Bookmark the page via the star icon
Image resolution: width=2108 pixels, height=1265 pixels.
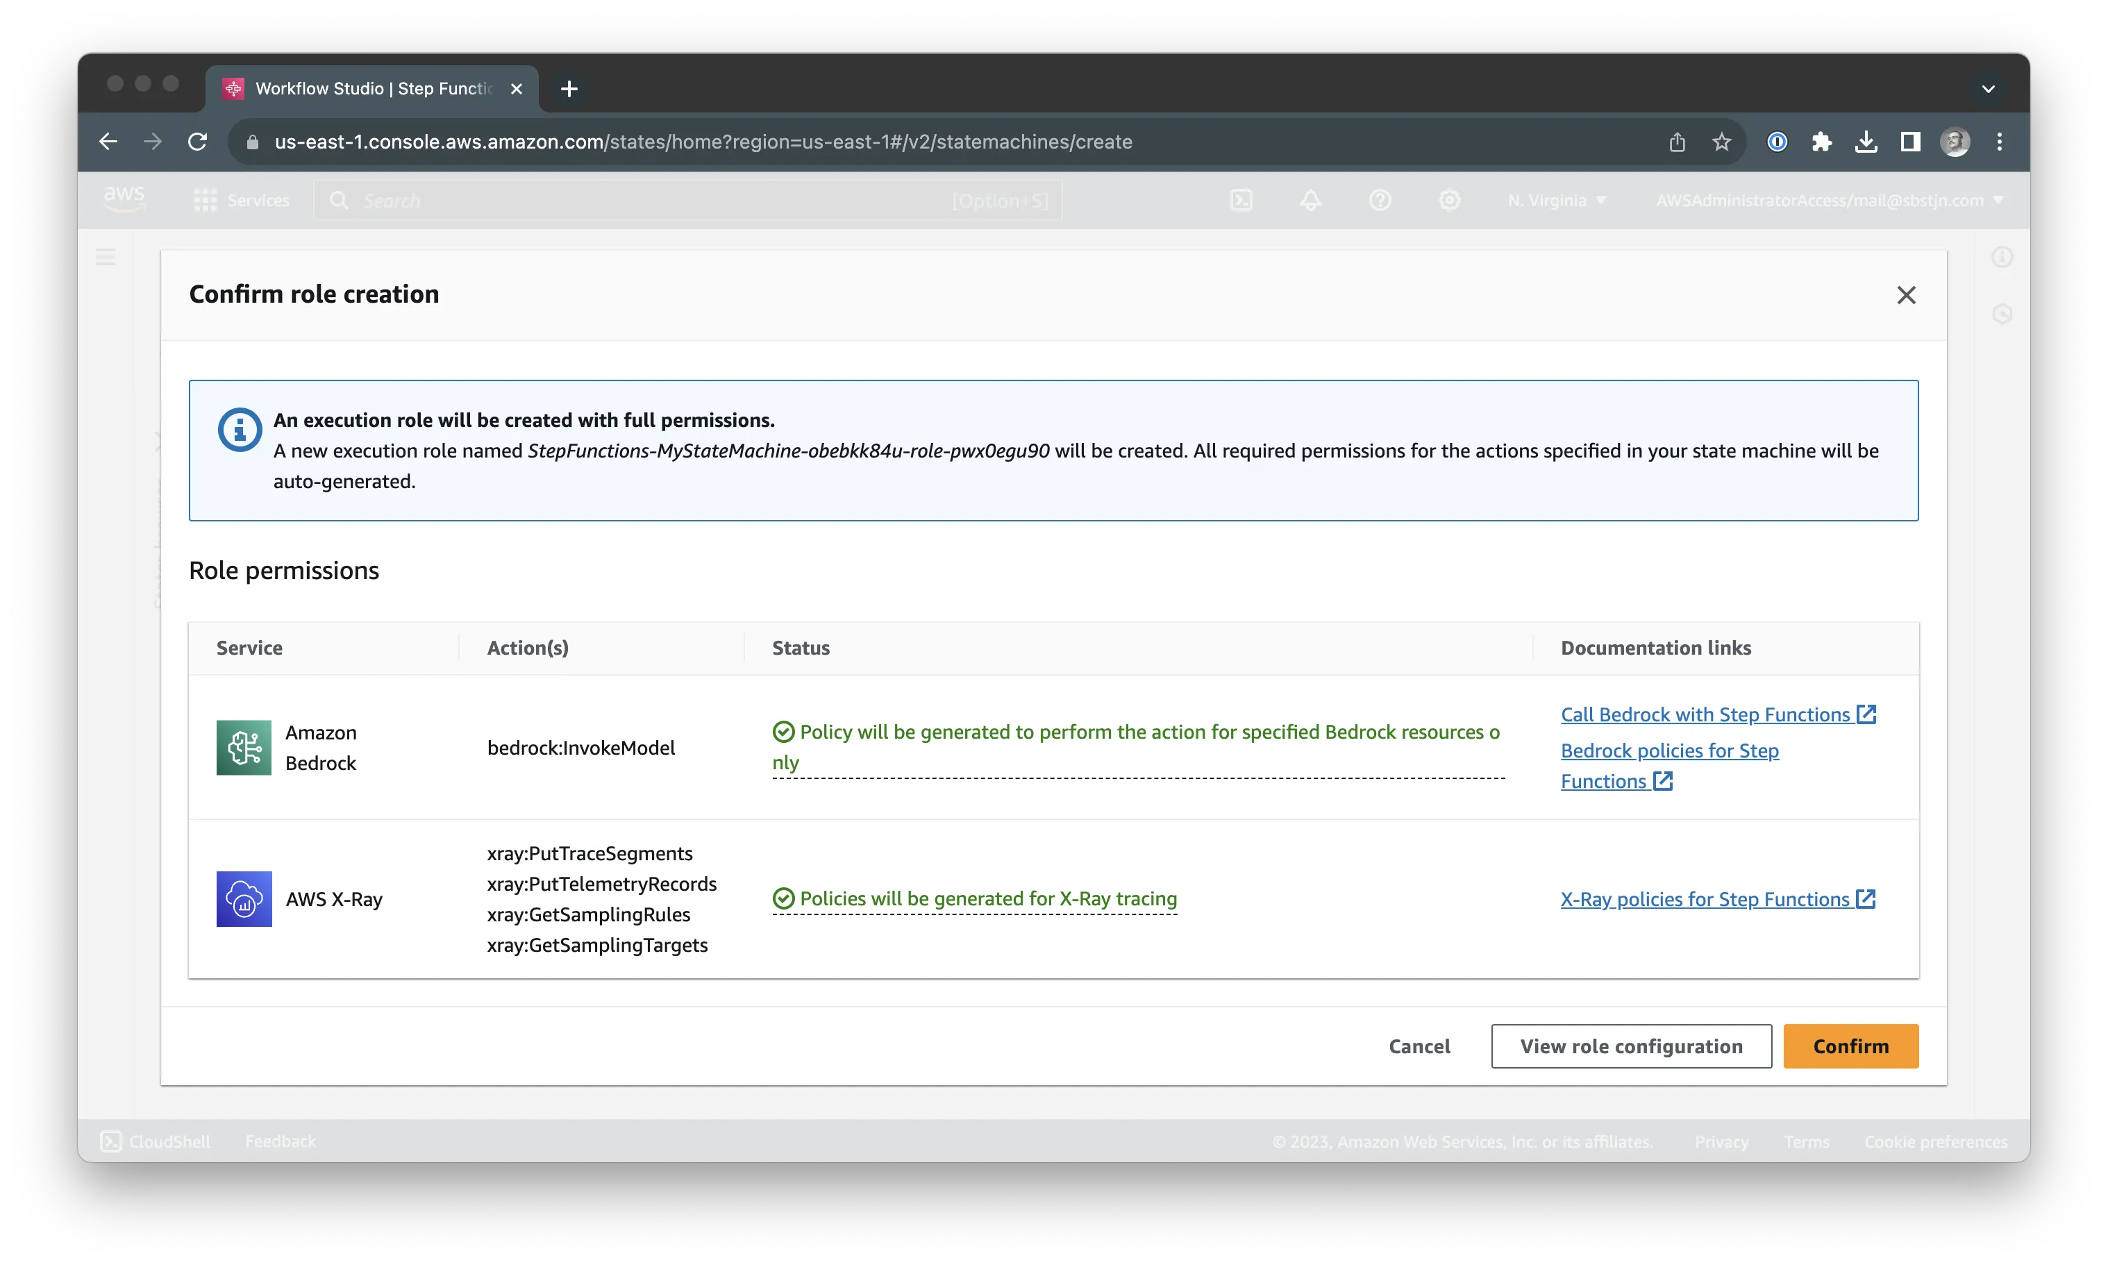coord(1721,142)
